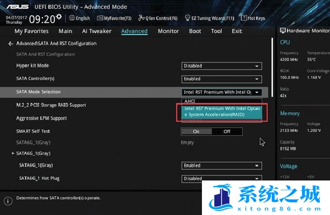Viewport: 330px width, 215px height.
Task: Go back using the left arrow icon
Action: [11, 43]
